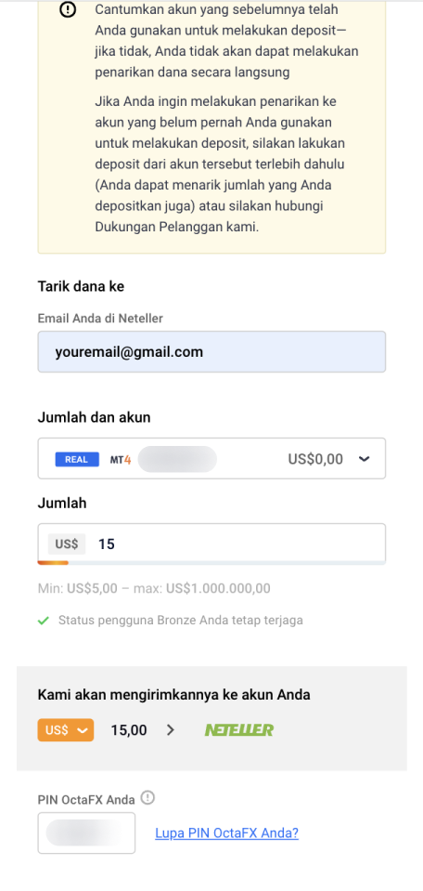423x891 pixels.
Task: Click the blue REAL account badge
Action: 77,459
